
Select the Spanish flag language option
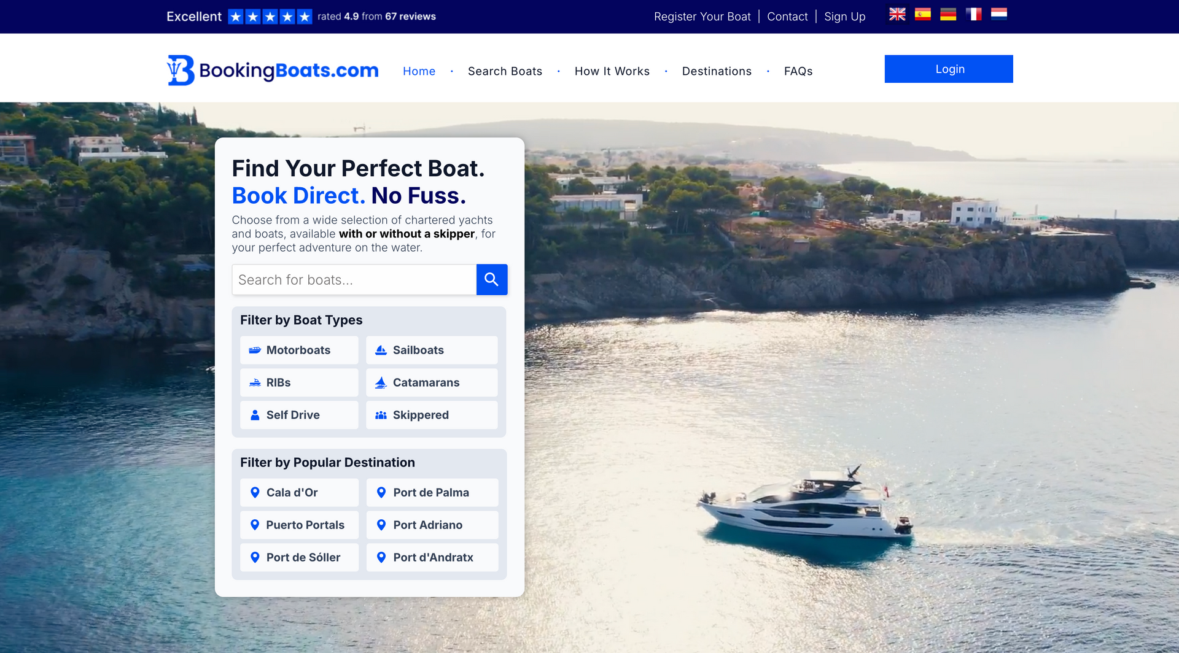(922, 14)
